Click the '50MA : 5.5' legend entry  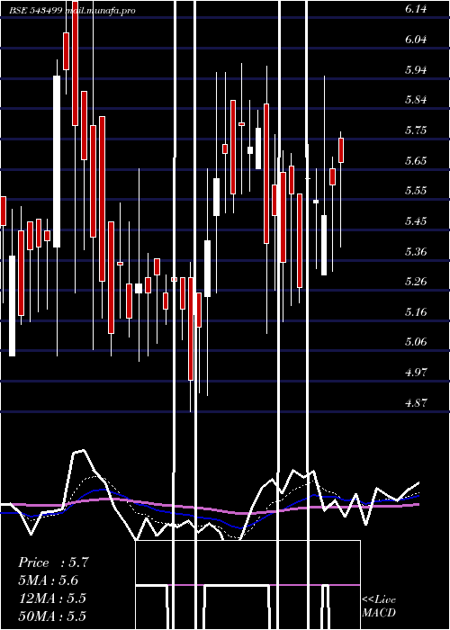tap(52, 616)
